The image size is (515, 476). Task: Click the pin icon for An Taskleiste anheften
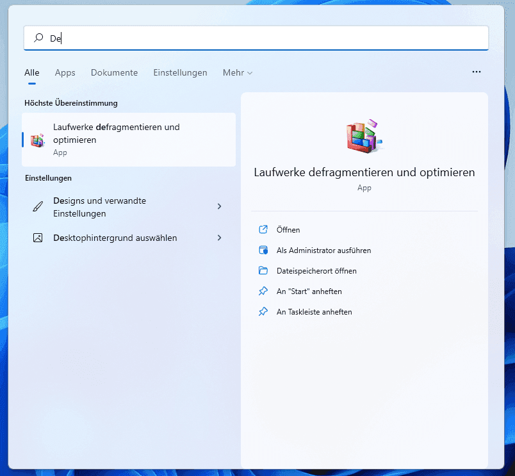(x=263, y=311)
